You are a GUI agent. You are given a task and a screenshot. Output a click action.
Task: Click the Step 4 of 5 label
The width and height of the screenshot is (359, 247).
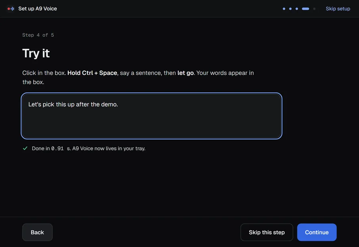(x=38, y=35)
